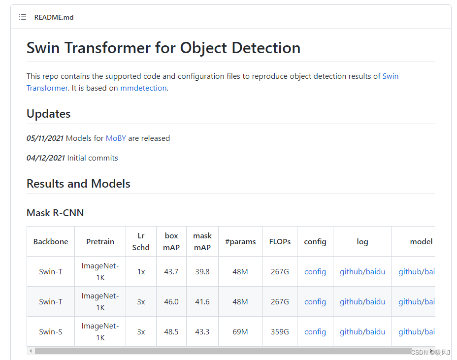457x360 pixels.
Task: Open config link for Swin-S row
Action: 315,332
